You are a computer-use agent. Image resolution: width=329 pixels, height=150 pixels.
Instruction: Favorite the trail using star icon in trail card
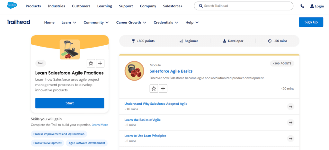pos(91,63)
